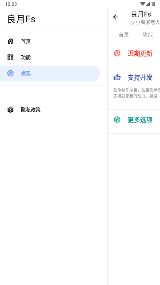This screenshot has width=160, height=285.
Task: Click the red upload icon for 近期更新
Action: 117,53
